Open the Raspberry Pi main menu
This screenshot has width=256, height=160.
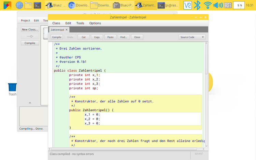point(7,5)
